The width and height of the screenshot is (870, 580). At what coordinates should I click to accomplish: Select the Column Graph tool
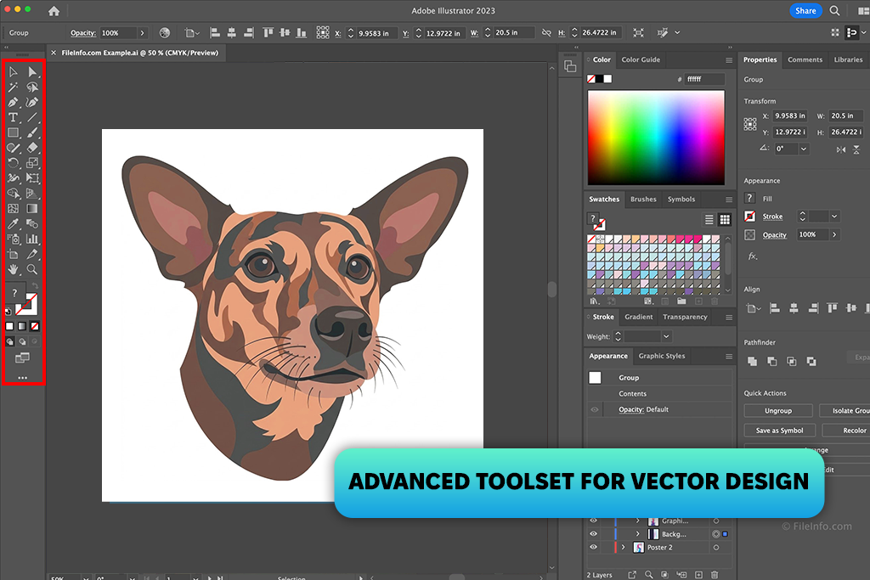pos(32,239)
